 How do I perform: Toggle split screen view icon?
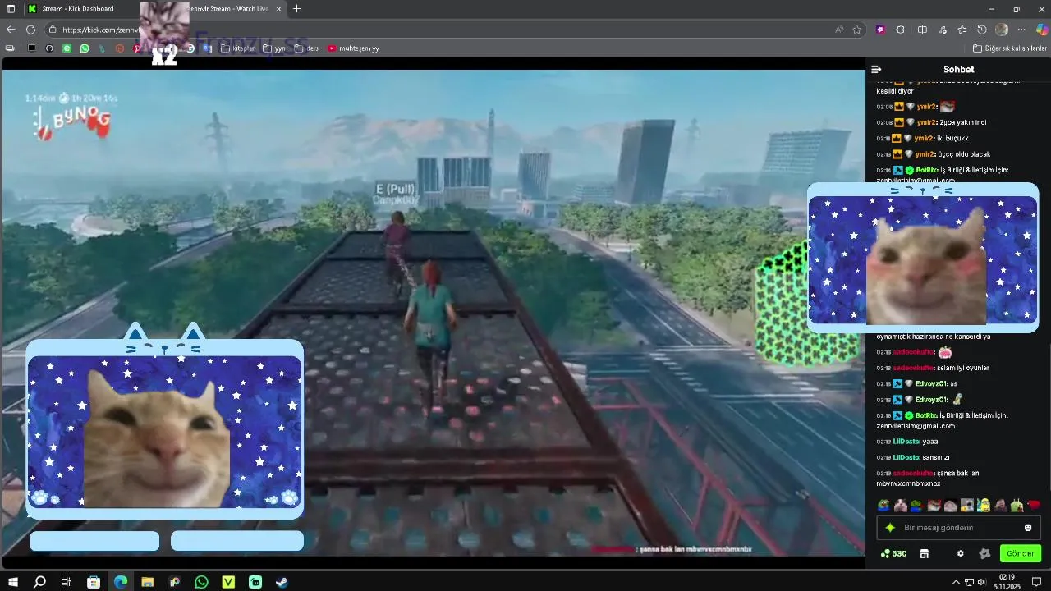(x=922, y=30)
